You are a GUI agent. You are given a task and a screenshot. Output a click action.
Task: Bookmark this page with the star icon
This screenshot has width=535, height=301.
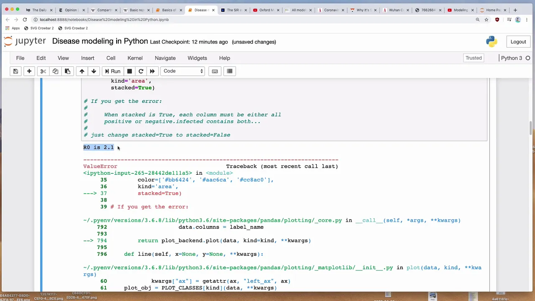tap(487, 19)
